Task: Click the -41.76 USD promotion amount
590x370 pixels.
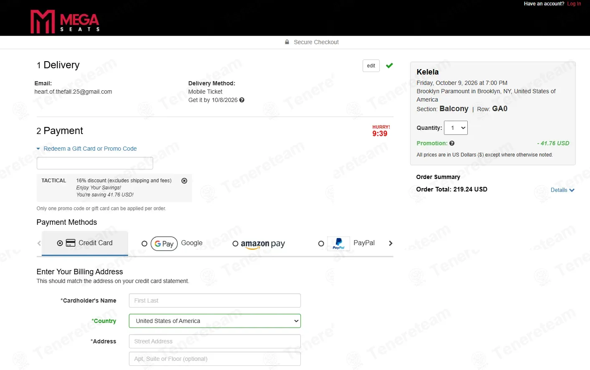Action: (553, 143)
